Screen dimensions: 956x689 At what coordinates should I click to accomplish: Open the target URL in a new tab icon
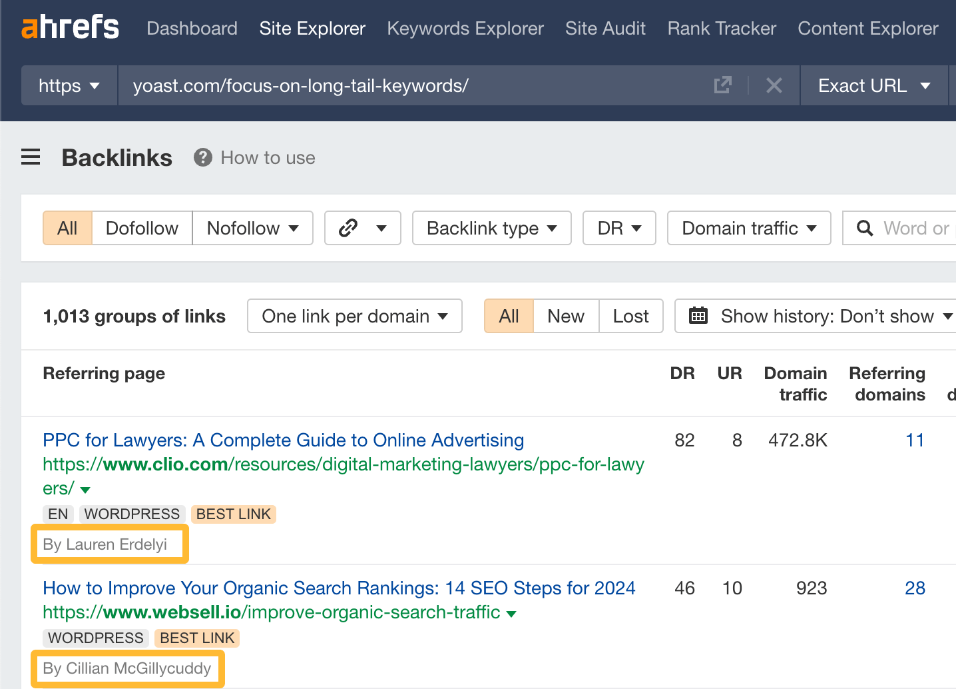click(722, 85)
